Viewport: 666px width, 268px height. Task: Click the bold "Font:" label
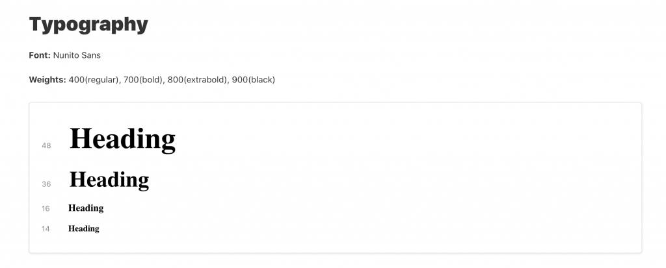(40, 55)
